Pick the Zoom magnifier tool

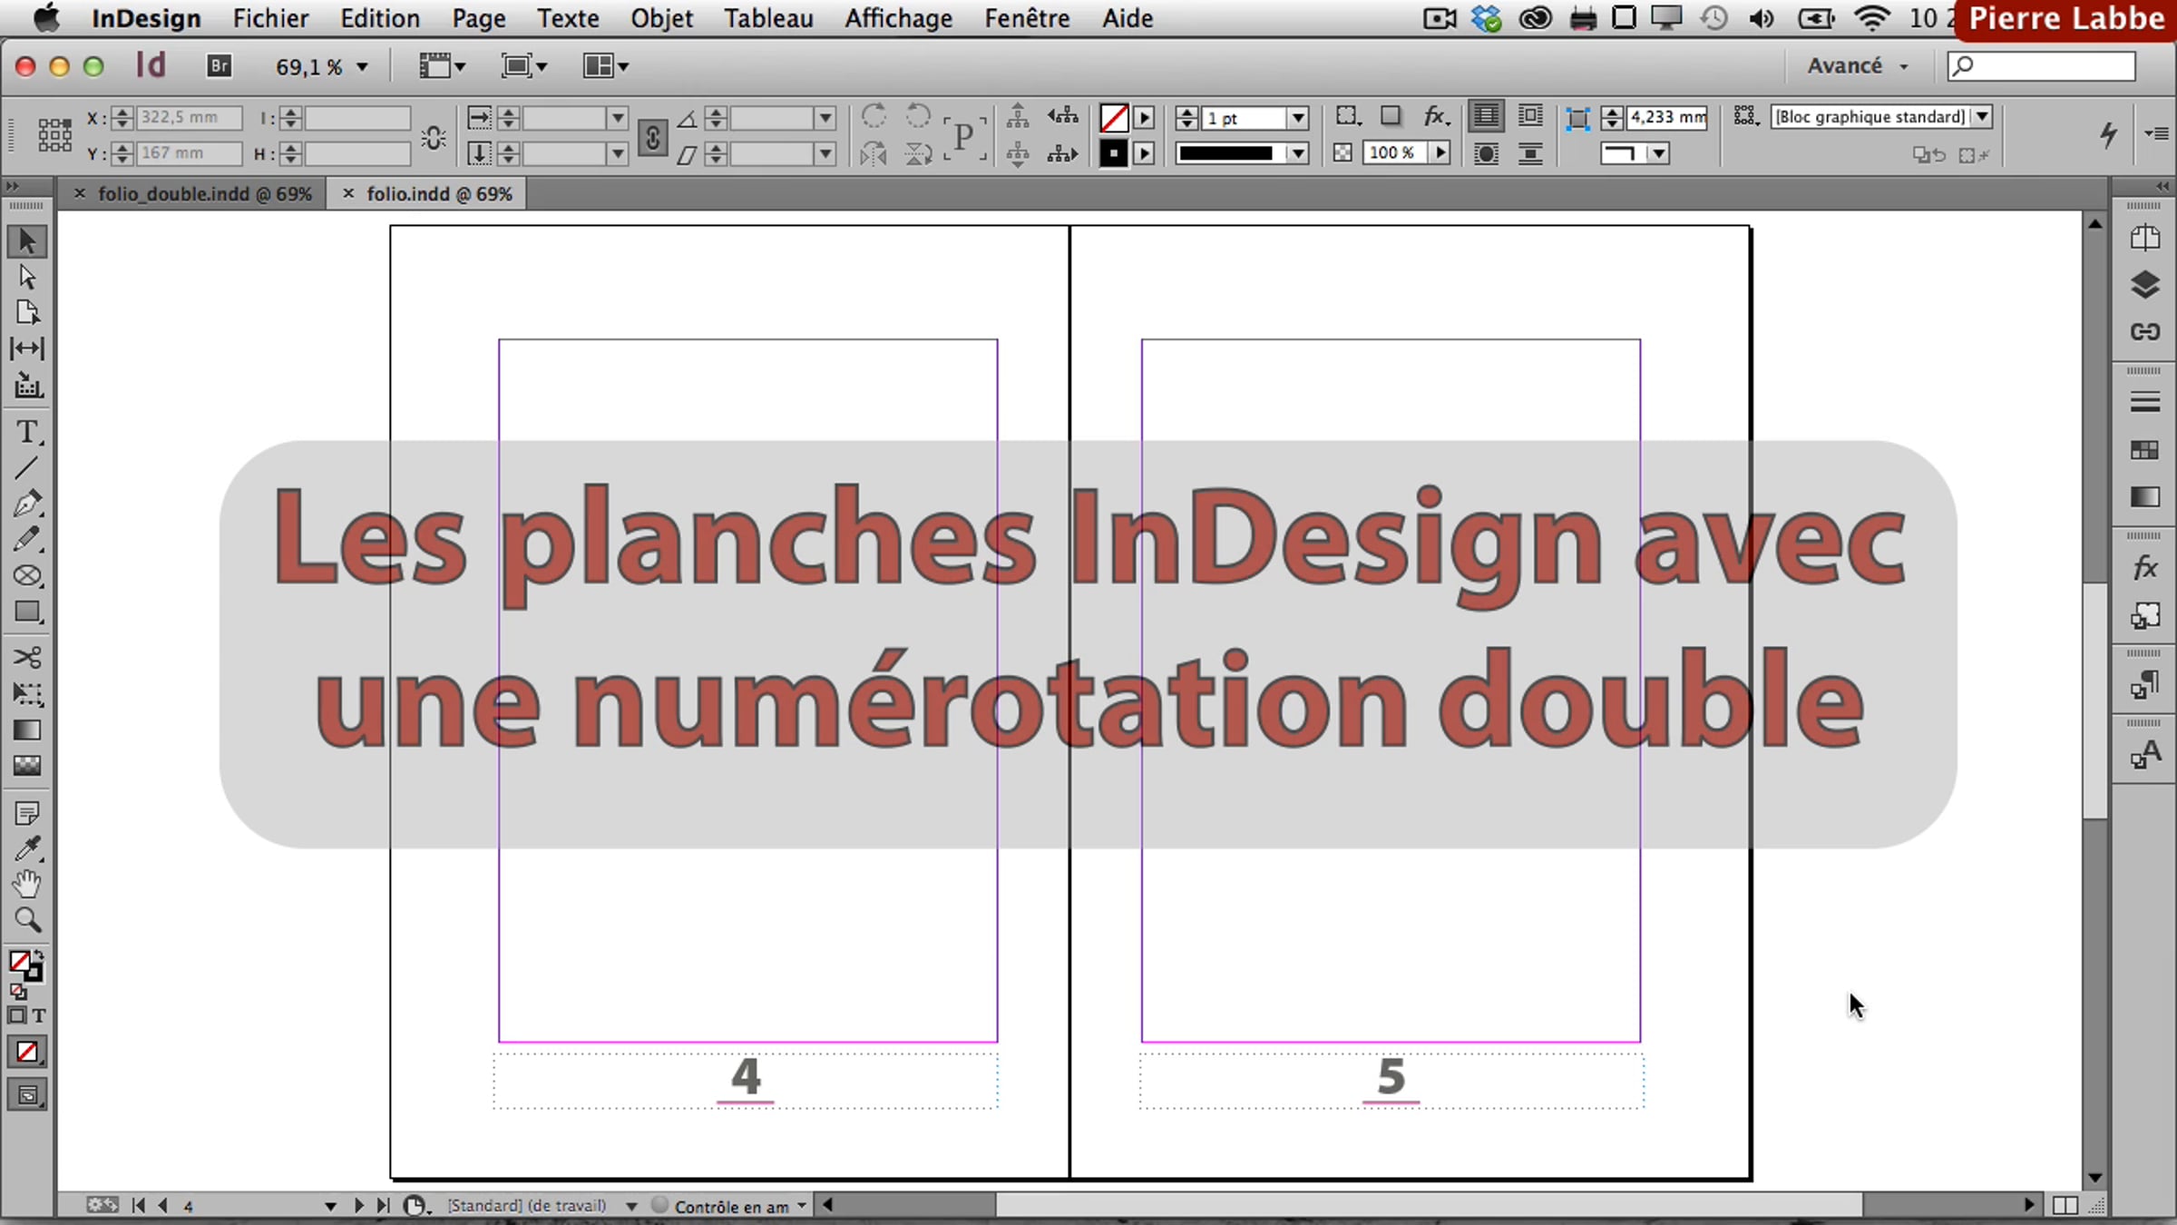pyautogui.click(x=27, y=920)
